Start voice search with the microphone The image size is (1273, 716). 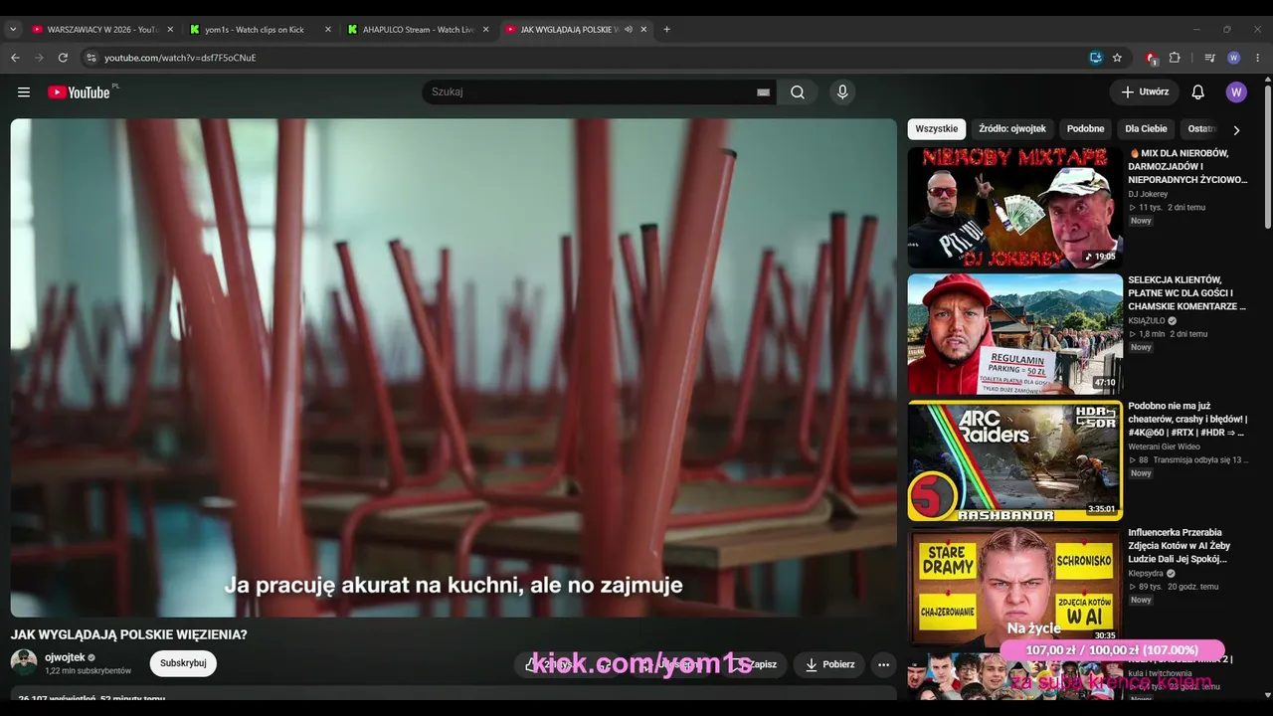point(842,92)
